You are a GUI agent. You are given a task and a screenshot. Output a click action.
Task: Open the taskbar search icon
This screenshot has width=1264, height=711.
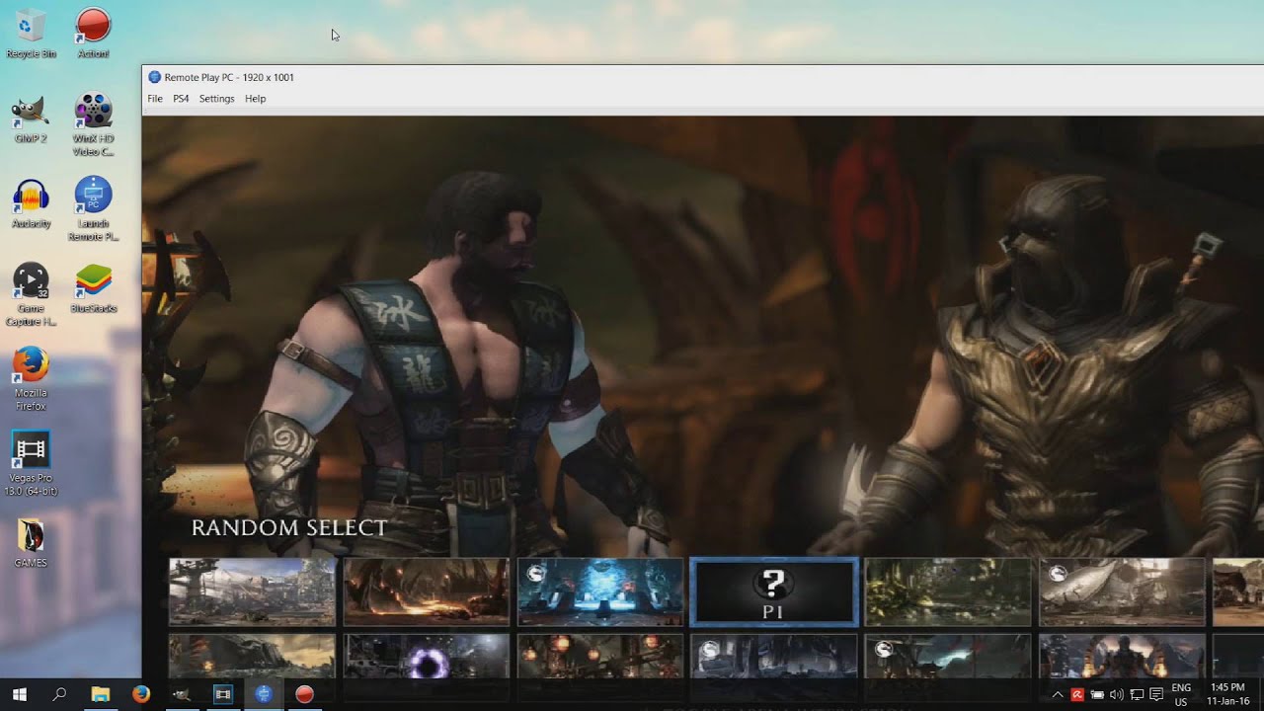click(x=59, y=694)
